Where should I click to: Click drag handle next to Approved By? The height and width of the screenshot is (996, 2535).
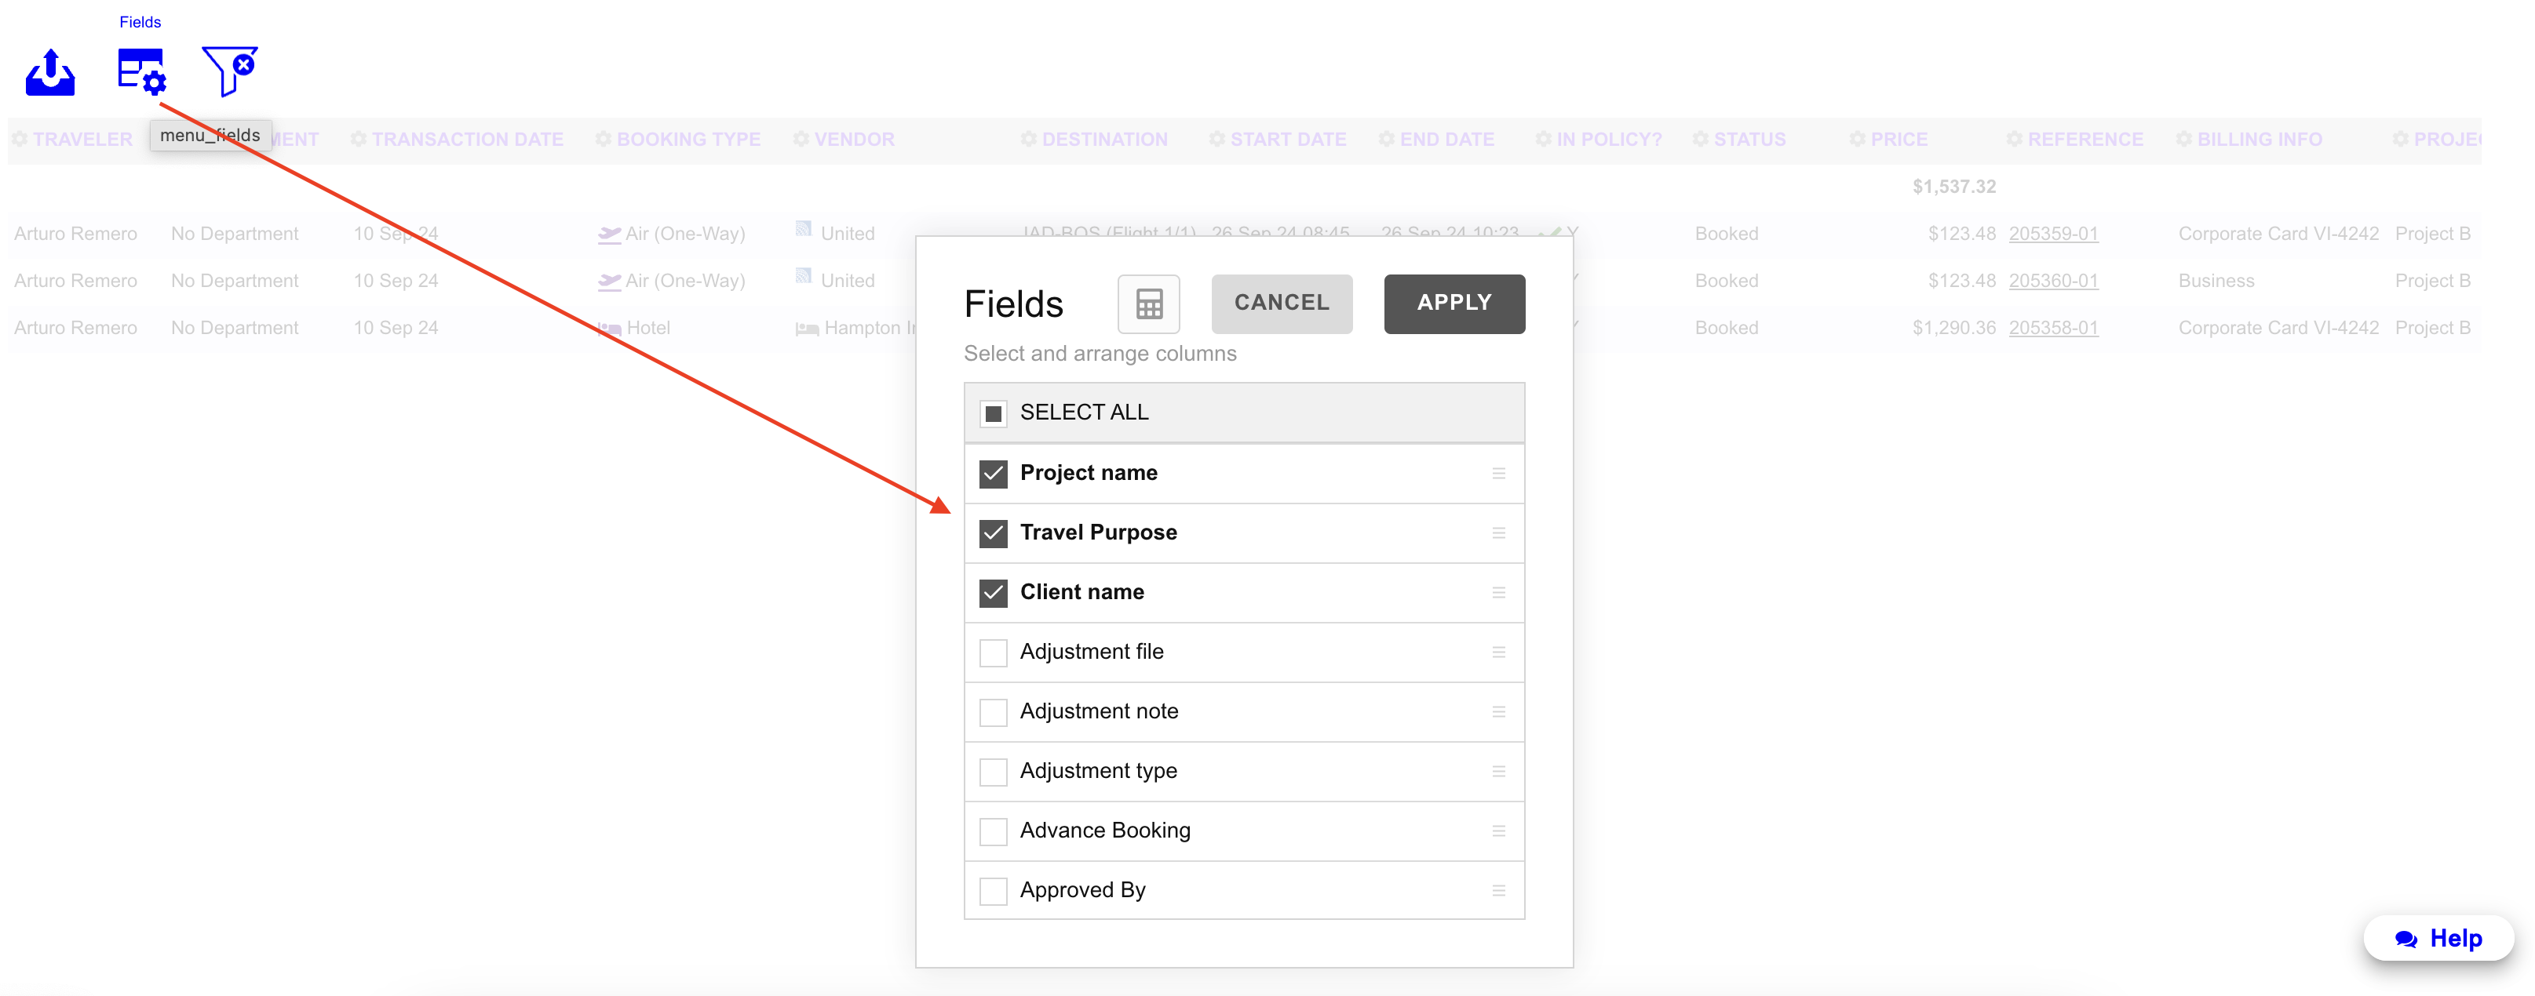tap(1497, 891)
